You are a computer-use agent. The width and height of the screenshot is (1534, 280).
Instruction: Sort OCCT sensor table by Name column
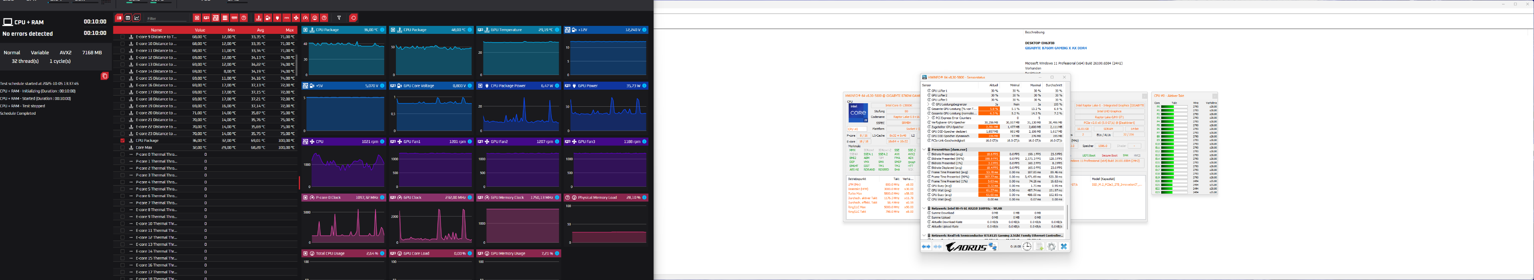[157, 29]
